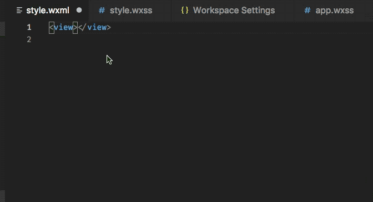Select line number 1 in the gutter
This screenshot has width=373, height=202.
pos(29,27)
